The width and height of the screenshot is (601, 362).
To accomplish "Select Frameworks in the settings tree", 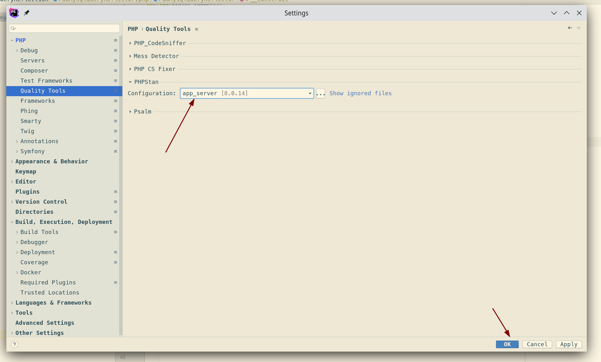I will point(38,101).
